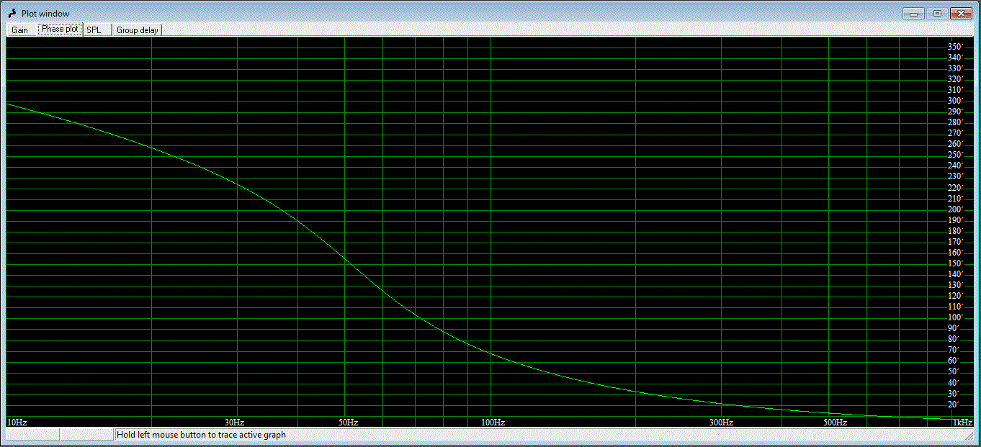The width and height of the screenshot is (981, 447).
Task: Click the first empty status bar panel
Action: pyautogui.click(x=32, y=435)
